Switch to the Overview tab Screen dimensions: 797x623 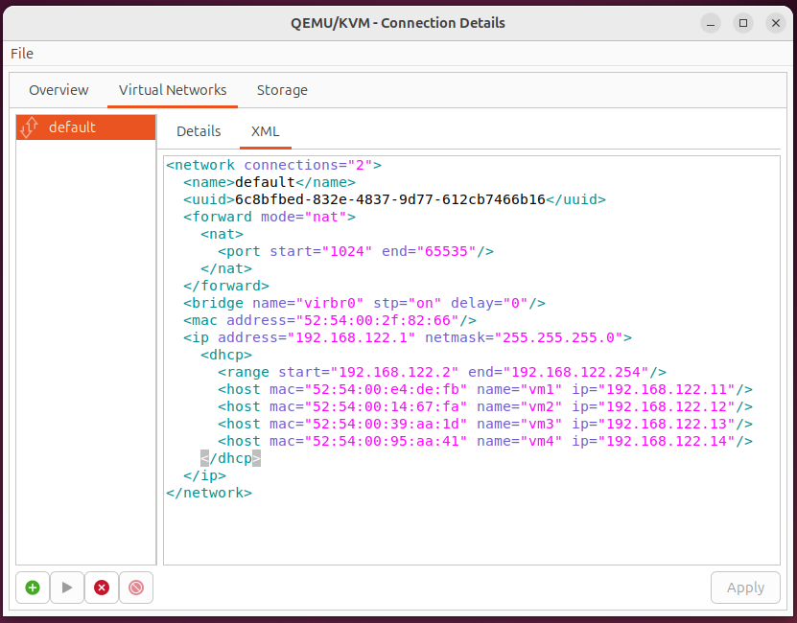point(59,90)
